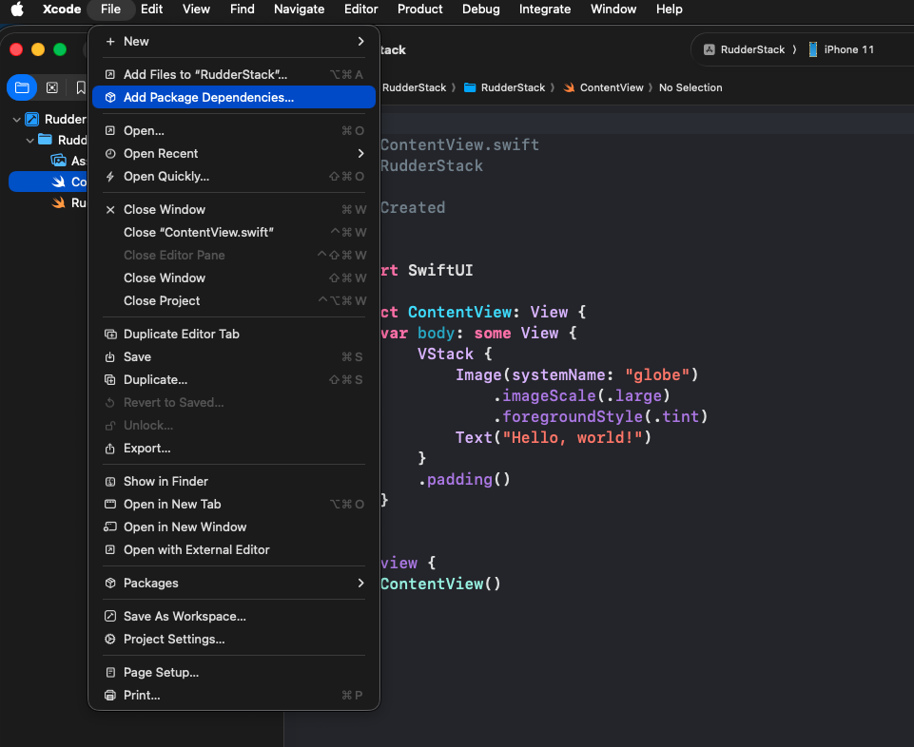This screenshot has height=747, width=914.
Task: Click the Save As Workspace icon
Action: click(x=110, y=616)
